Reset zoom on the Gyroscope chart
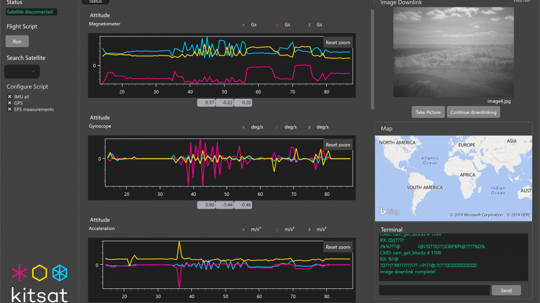Screen dimensions: 540x303 337,145
